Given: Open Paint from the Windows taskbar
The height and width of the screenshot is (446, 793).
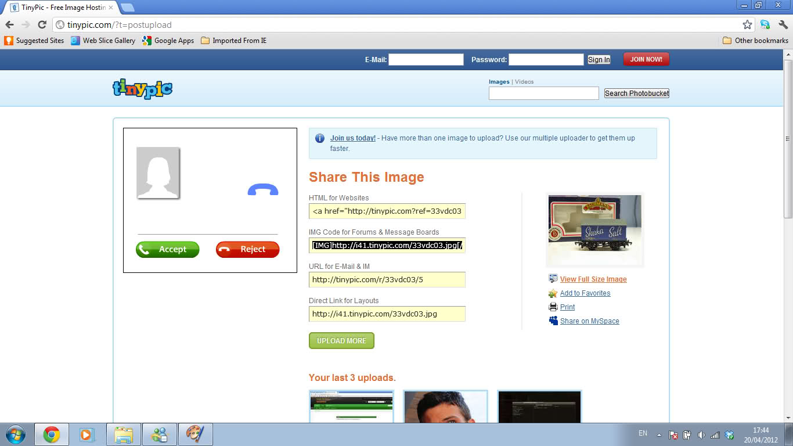Looking at the screenshot, I should pyautogui.click(x=195, y=434).
